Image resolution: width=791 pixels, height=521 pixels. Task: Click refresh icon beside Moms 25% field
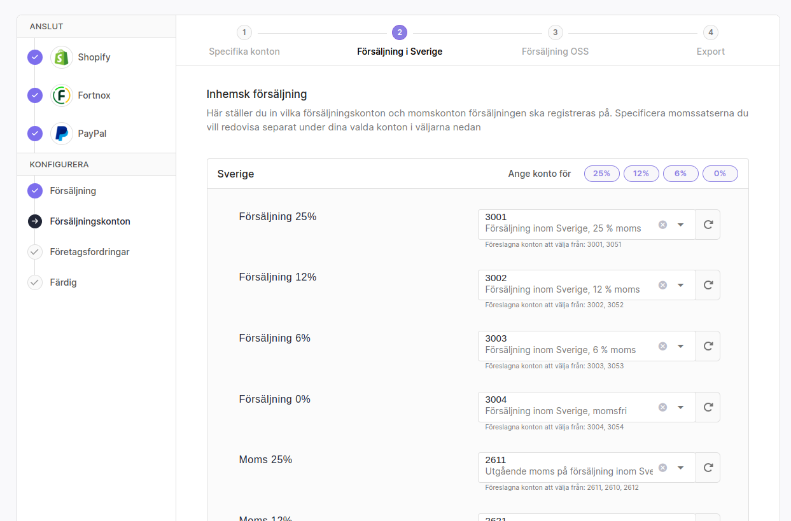coord(708,468)
